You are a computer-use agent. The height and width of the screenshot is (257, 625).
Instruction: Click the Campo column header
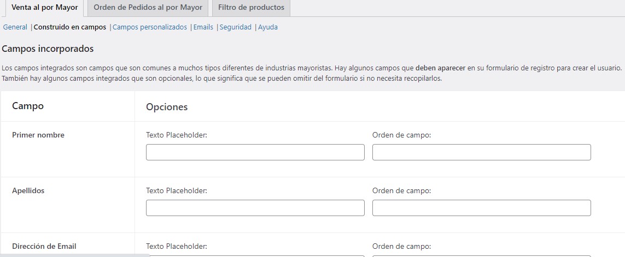[x=28, y=106]
